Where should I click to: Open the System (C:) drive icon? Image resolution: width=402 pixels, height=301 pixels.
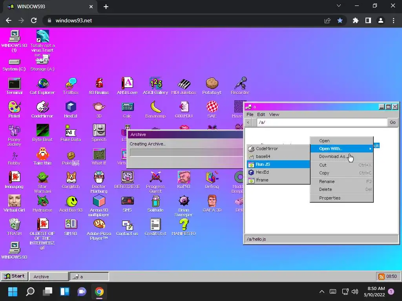tap(14, 65)
